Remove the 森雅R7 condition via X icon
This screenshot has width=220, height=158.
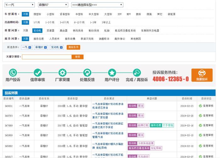(46, 47)
